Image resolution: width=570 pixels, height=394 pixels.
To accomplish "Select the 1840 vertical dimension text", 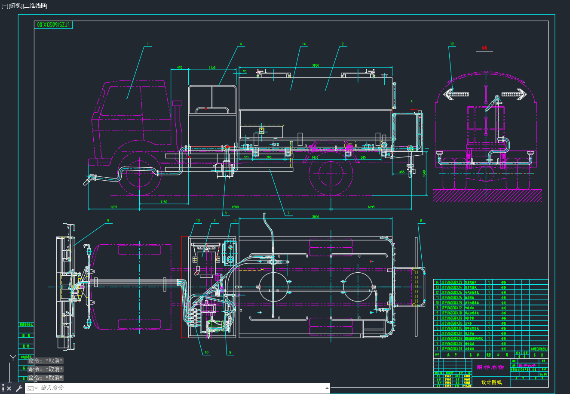I will click(424, 173).
